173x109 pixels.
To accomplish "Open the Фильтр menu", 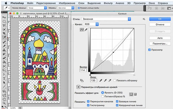I will tap(108, 3).
